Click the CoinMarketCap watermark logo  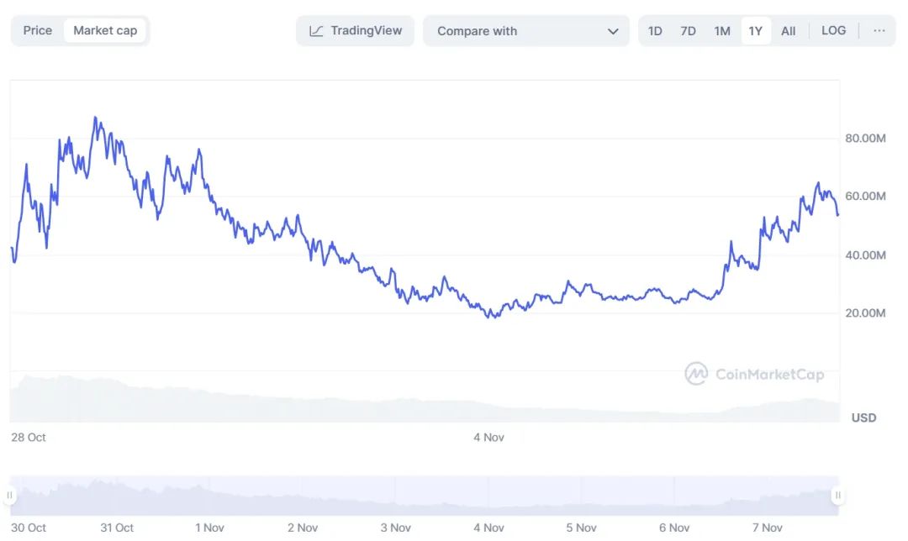click(695, 374)
